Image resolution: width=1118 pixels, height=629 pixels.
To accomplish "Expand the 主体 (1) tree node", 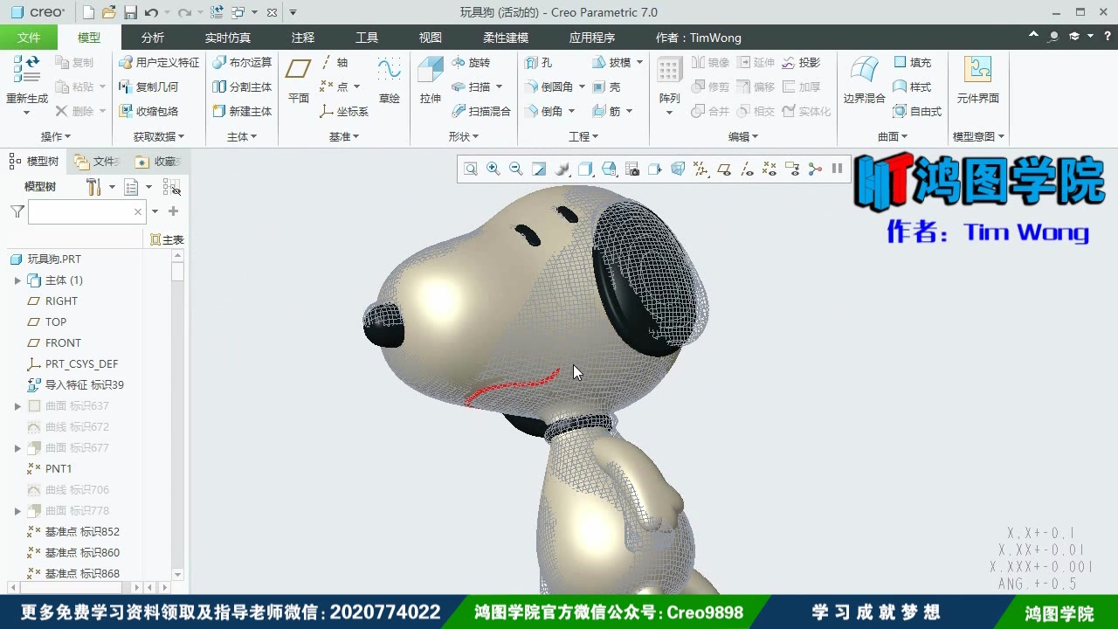I will (17, 280).
